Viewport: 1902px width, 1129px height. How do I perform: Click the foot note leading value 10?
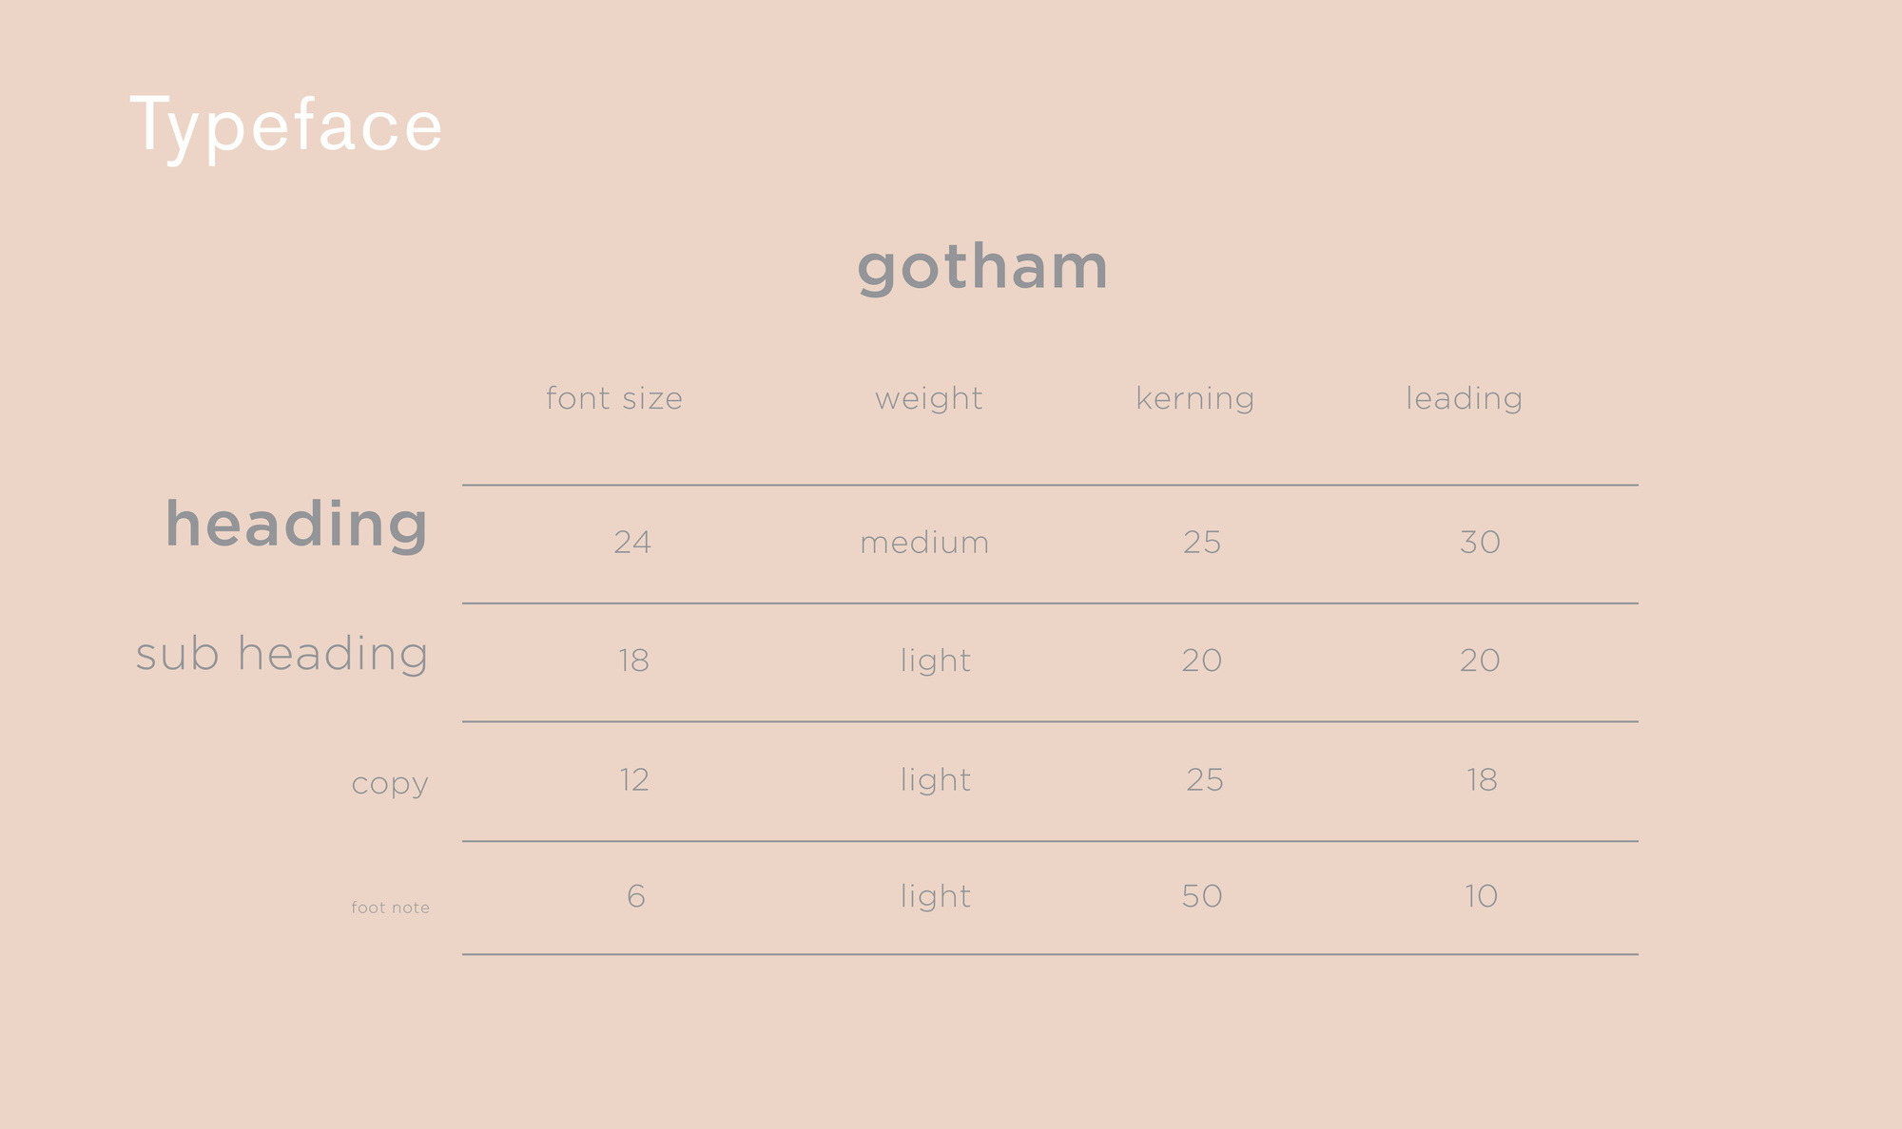pos(1481,896)
